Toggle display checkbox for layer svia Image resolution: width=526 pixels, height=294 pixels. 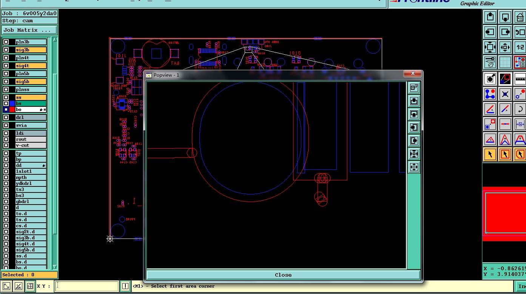pos(6,125)
